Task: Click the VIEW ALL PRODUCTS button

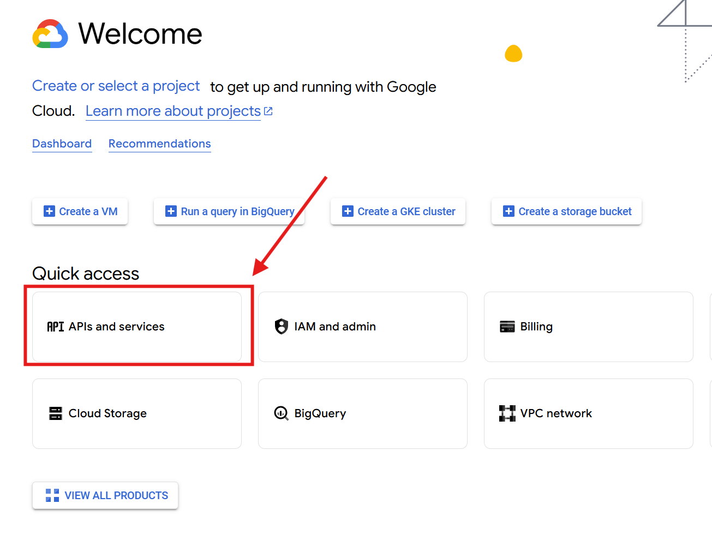Action: (105, 495)
